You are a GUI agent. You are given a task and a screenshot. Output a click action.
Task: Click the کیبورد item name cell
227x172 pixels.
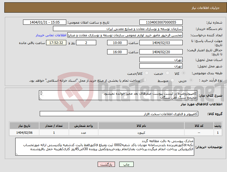141,133
